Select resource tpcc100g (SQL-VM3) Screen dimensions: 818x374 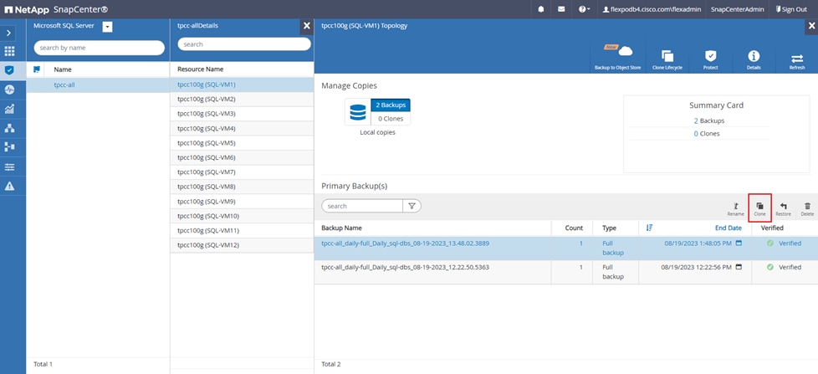pos(242,114)
